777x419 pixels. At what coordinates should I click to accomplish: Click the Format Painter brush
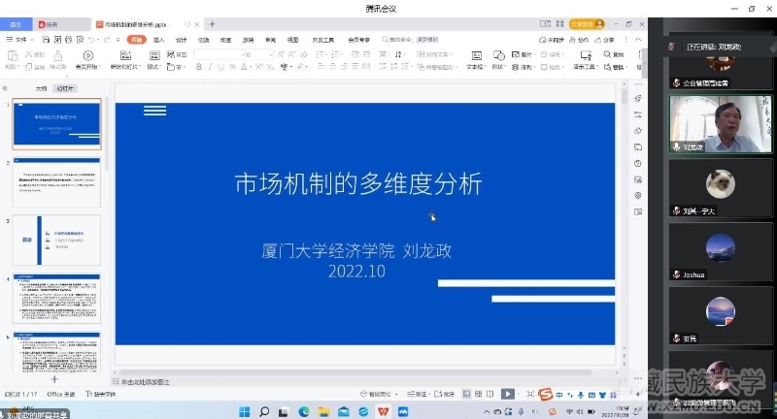[x=57, y=55]
